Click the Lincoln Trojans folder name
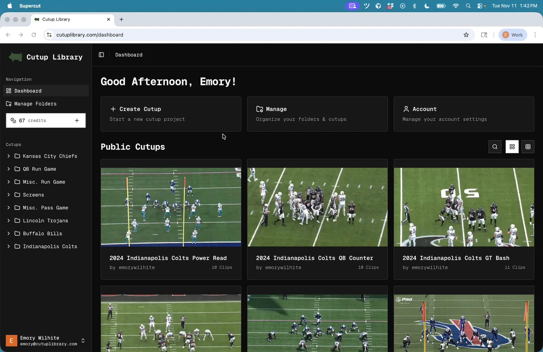This screenshot has width=543, height=352. [x=45, y=220]
